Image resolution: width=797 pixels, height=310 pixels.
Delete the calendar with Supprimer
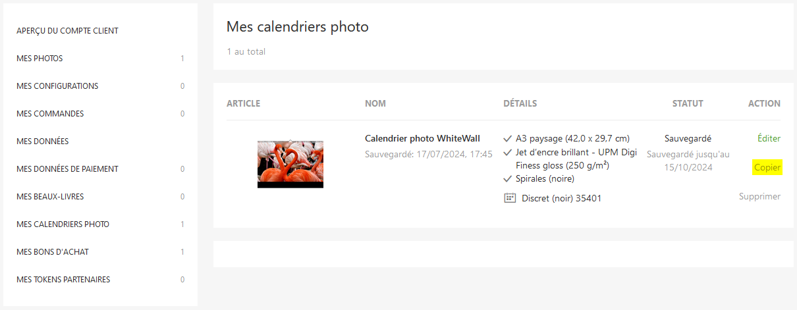coord(759,196)
